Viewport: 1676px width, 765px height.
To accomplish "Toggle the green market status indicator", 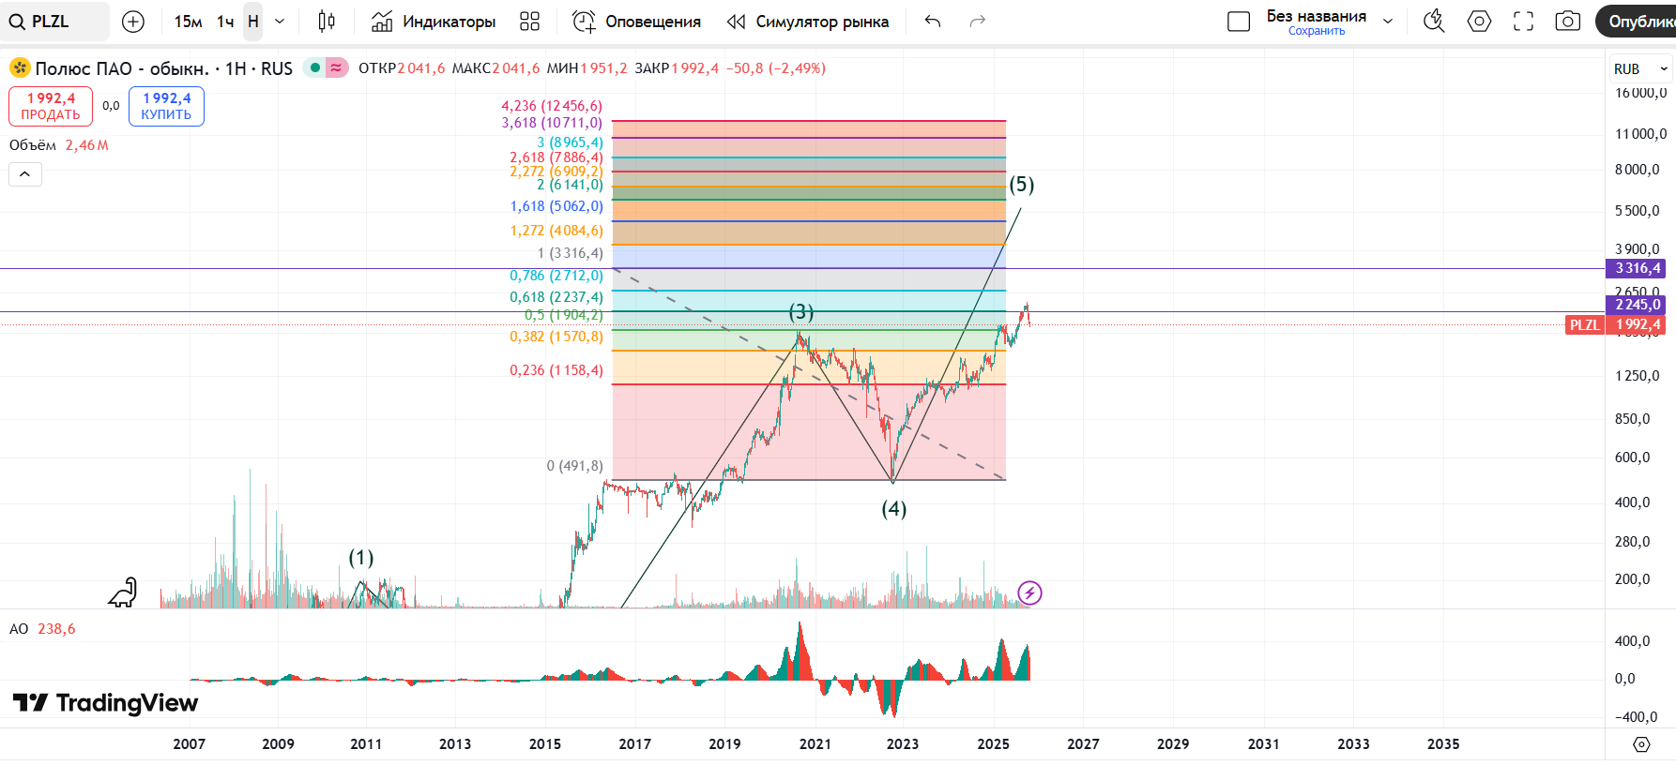I will (315, 67).
